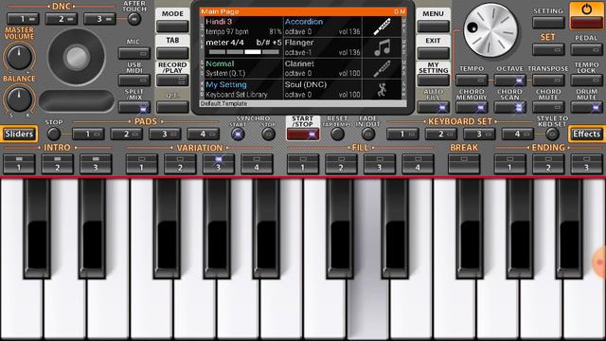Tap the Fade In/Out round button

368,135
